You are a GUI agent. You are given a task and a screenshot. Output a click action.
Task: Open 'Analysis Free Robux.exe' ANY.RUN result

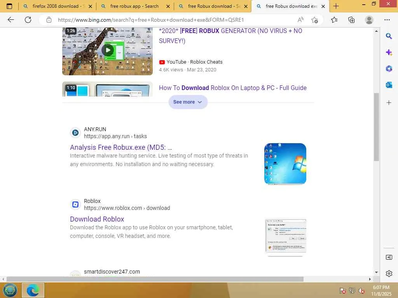[121, 147]
